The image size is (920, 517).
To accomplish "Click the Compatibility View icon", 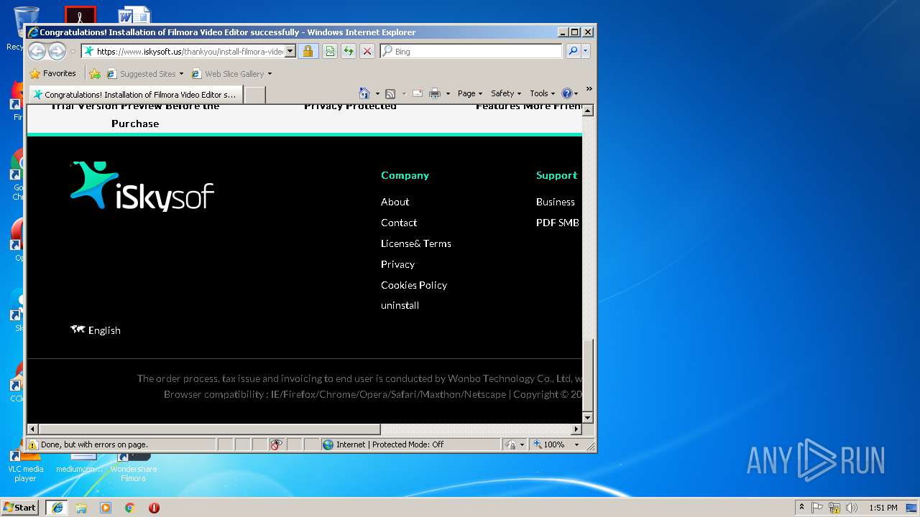I will [330, 51].
